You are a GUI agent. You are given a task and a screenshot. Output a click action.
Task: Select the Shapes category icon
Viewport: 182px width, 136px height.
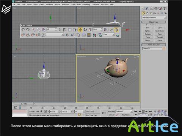(x=147, y=13)
